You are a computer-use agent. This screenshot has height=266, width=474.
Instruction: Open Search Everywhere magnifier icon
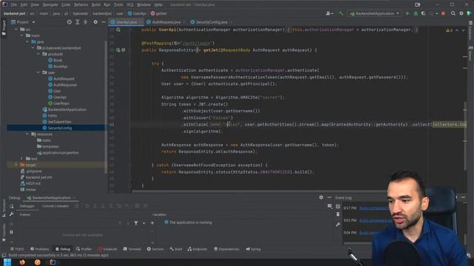point(453,13)
